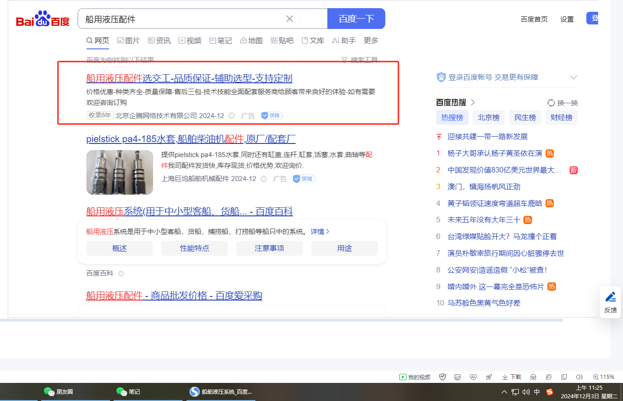Select the 北京榜 hot list tab
Screen dimensions: 623x401
coord(489,118)
